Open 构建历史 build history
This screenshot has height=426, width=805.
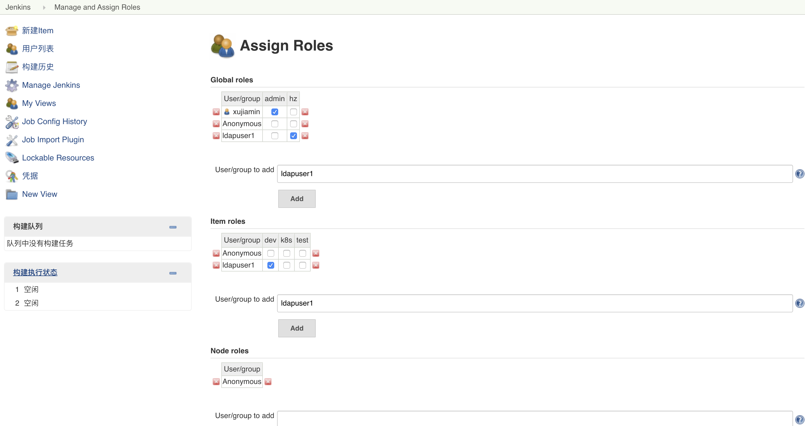(38, 67)
